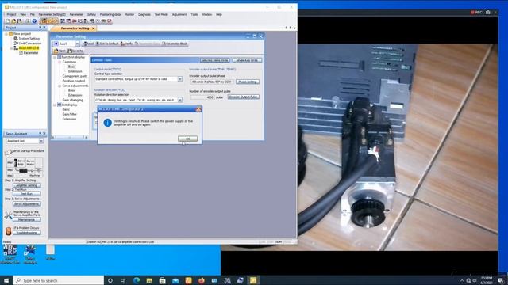Click the Encoder Output Pulse button

244,97
